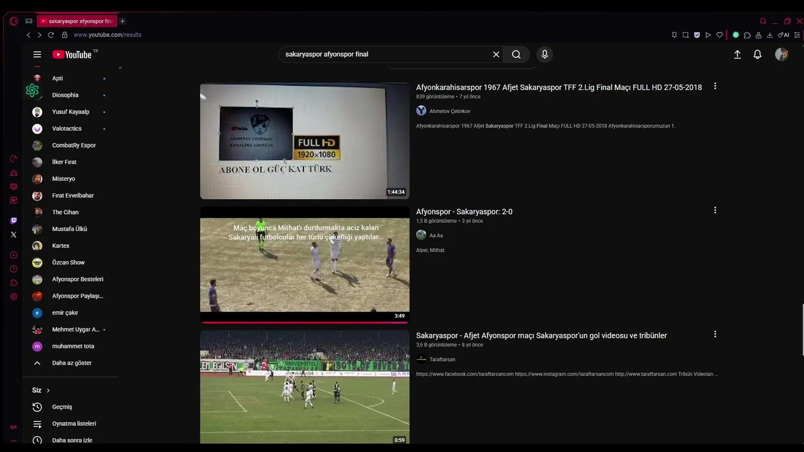Open Twitch in Opera sidebar
Image resolution: width=804 pixels, height=452 pixels.
tap(14, 221)
